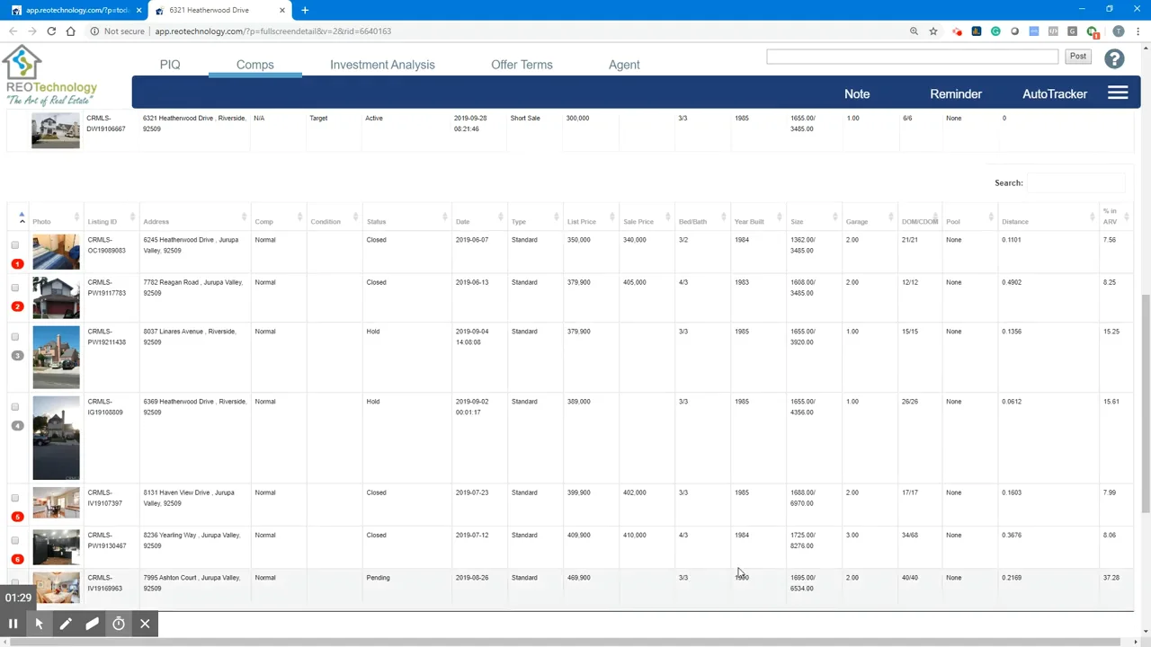Bookmark this page with star icon
Image resolution: width=1151 pixels, height=647 pixels.
pos(933,31)
